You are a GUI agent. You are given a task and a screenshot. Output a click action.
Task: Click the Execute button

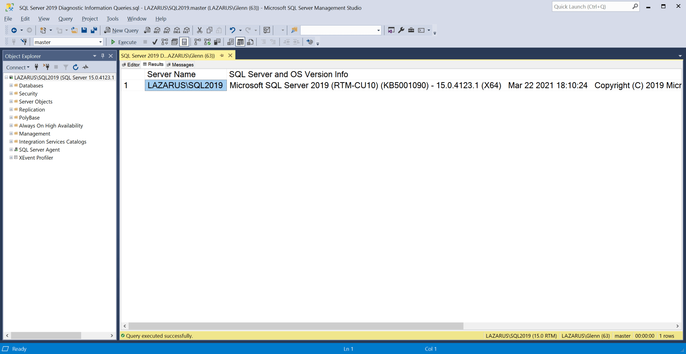tap(124, 42)
